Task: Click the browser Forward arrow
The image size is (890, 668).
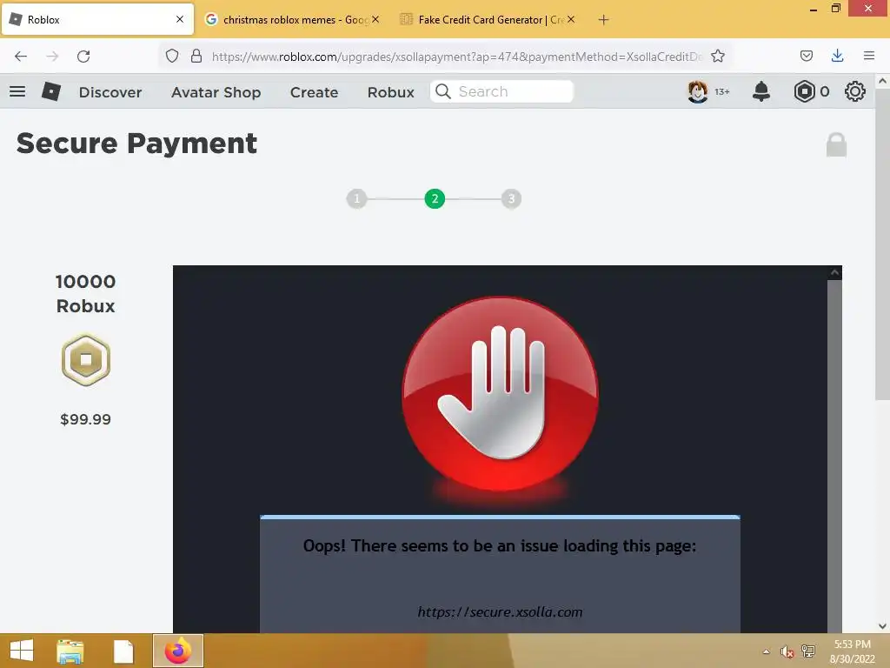Action: tap(52, 57)
